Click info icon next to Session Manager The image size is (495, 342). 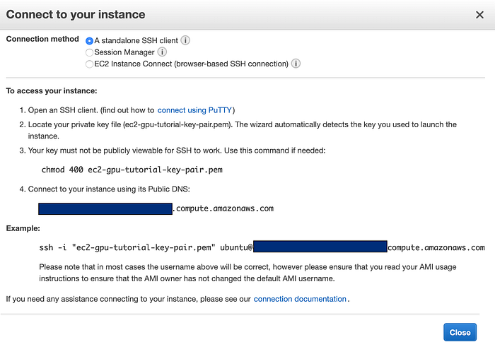(163, 52)
